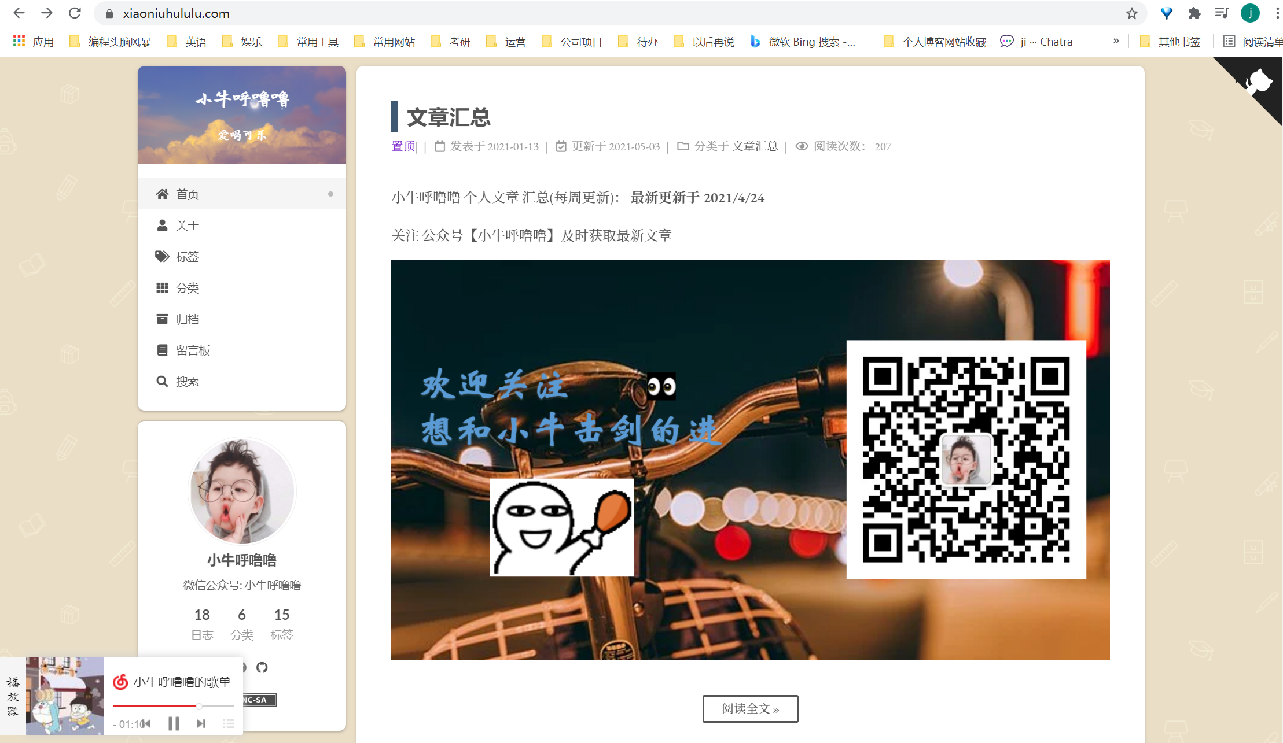This screenshot has height=743, width=1283.
Task: Open the 阅读清单 reading list
Action: (1252, 42)
